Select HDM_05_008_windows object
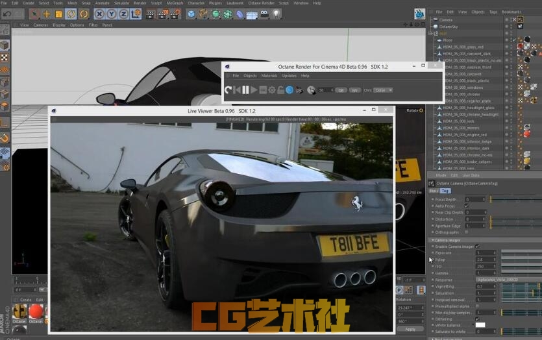 pos(463,88)
